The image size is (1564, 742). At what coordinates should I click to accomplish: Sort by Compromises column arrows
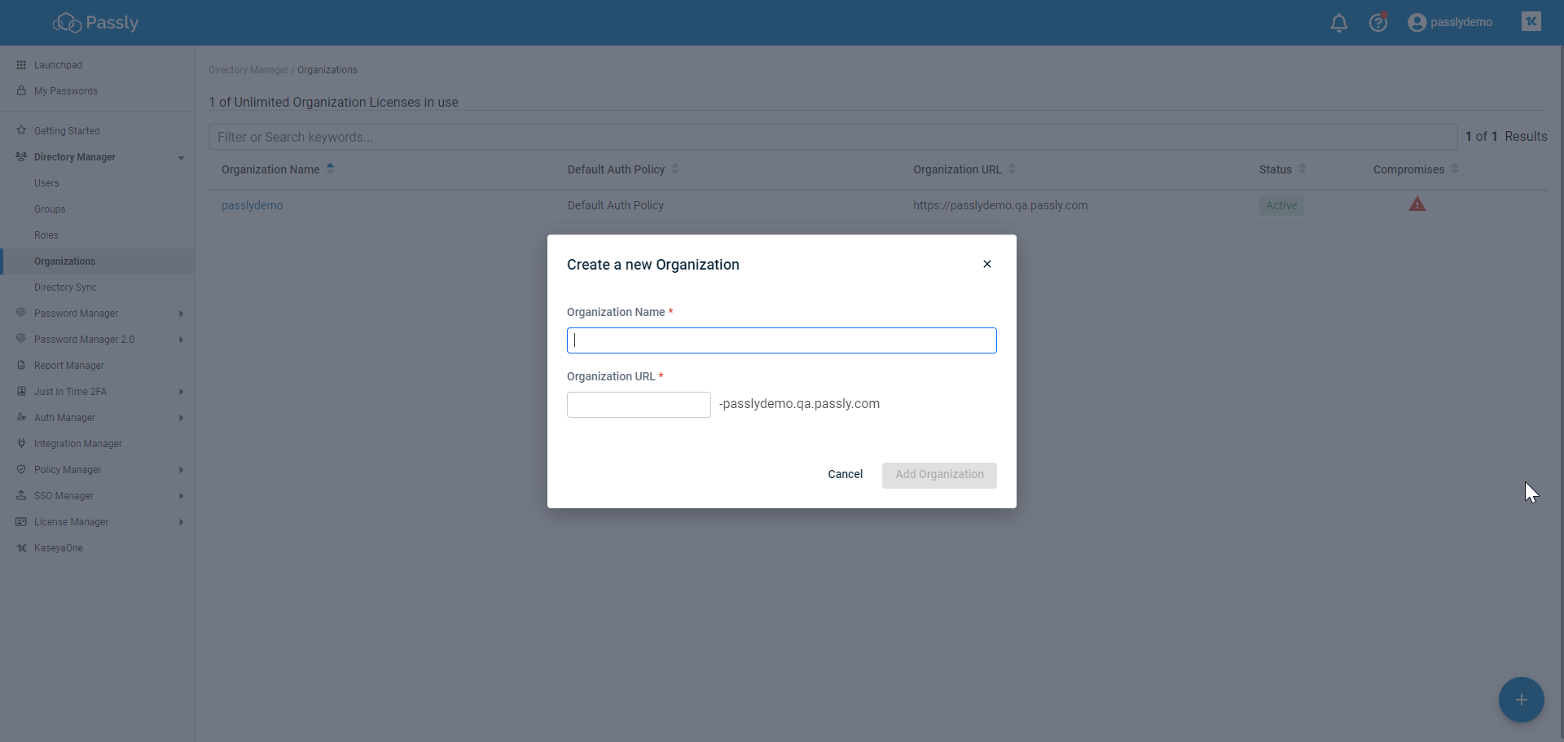(1455, 169)
